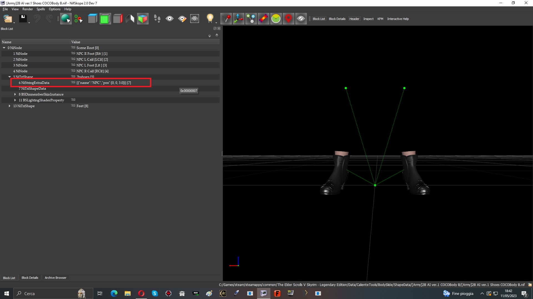Click the walk mode footprints icon

[x=157, y=19]
